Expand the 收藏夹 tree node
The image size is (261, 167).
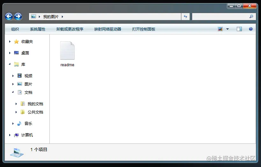click(x=10, y=41)
